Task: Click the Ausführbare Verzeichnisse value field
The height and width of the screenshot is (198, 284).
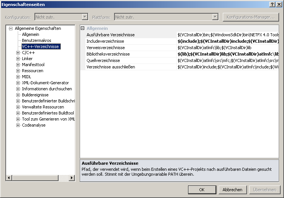Action: click(228, 35)
